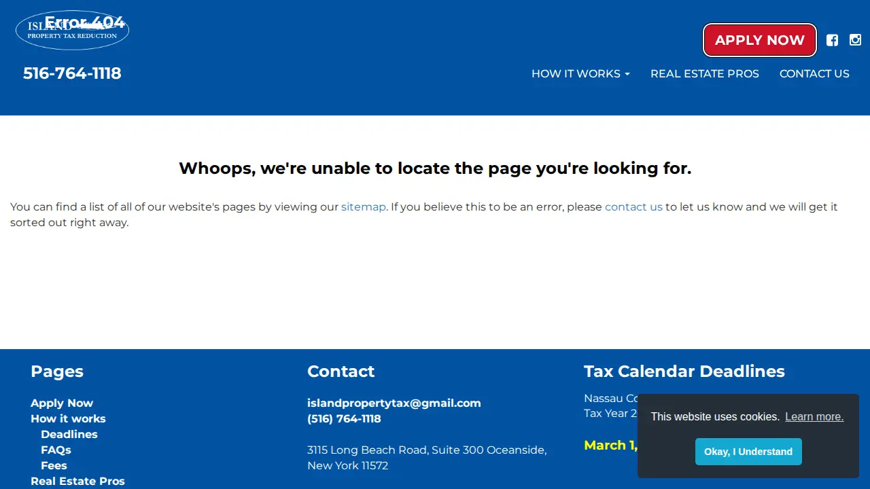Viewport: 870px width, 489px height.
Task: Click Learn more in the cookie notice
Action: (814, 416)
